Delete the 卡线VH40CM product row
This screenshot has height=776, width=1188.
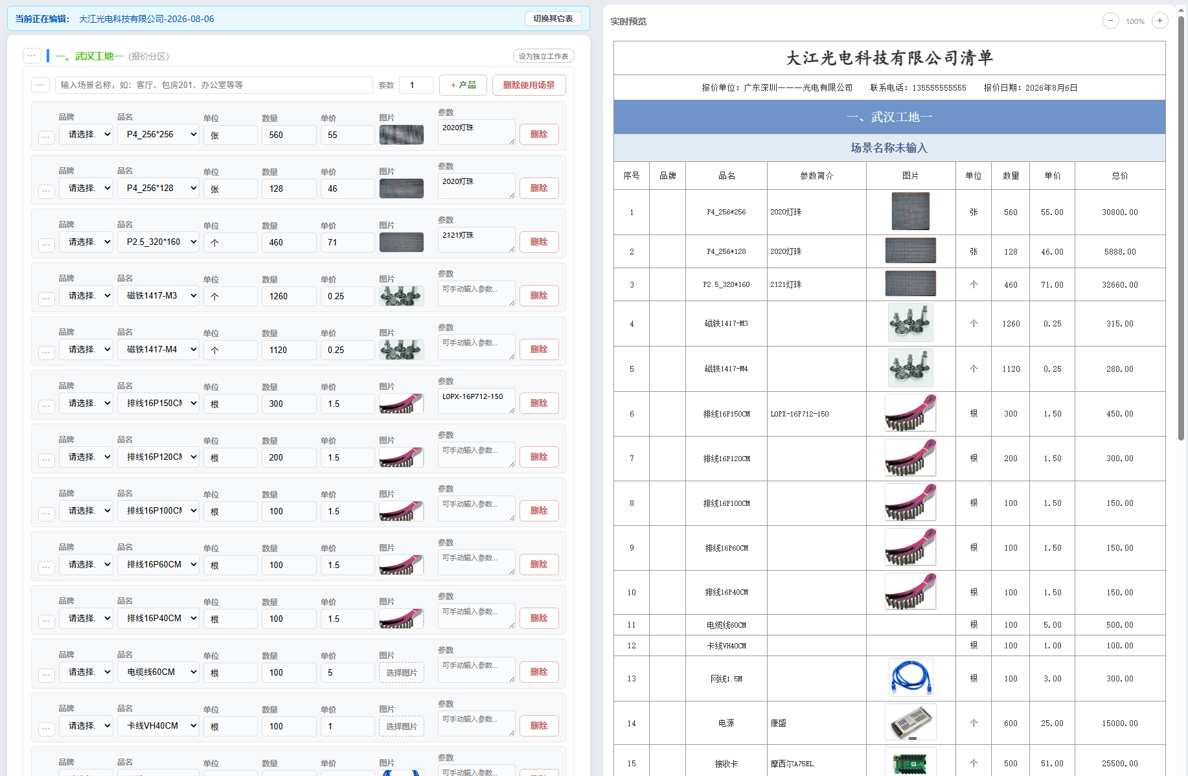[539, 725]
